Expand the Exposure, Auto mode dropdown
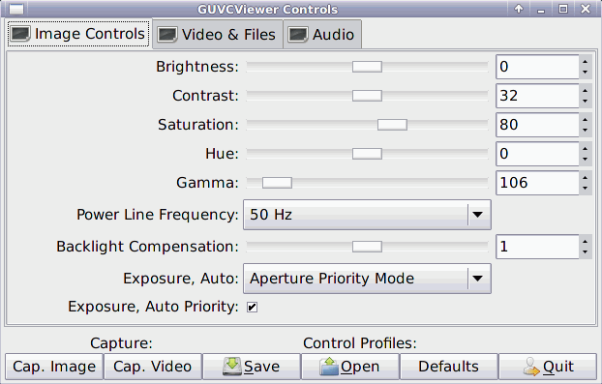 [x=367, y=279]
